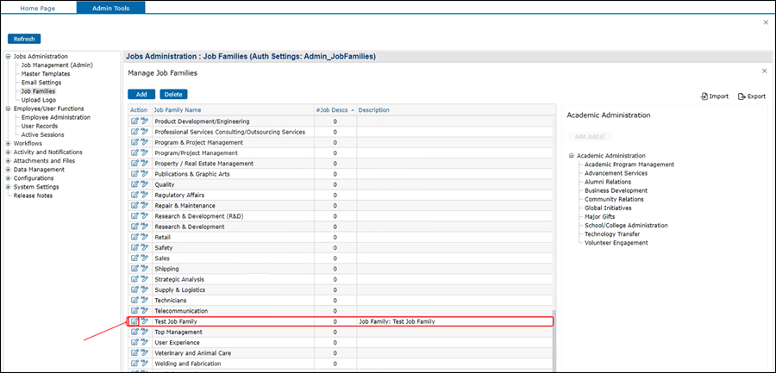Click the hierarchy icon in Test Job Family row

(145, 321)
